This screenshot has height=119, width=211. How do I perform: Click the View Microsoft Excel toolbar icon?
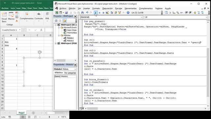pyautogui.click(x=57, y=13)
